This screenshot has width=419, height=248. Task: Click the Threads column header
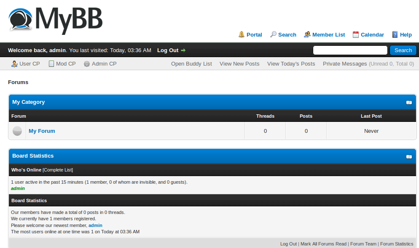click(x=265, y=116)
